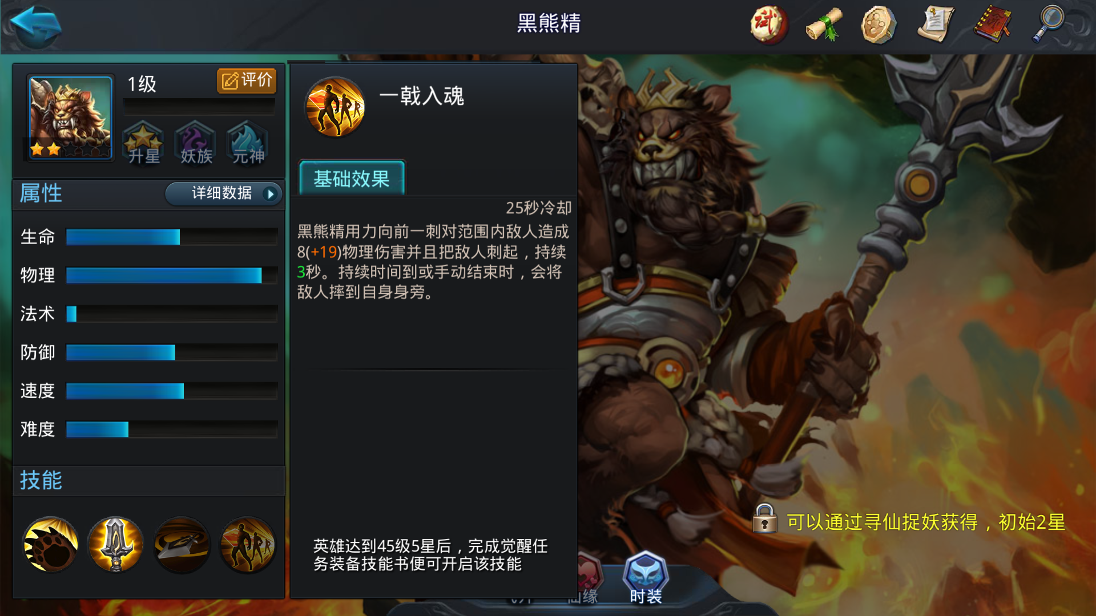Open the paw coin icon
The width and height of the screenshot is (1096, 616).
point(879,24)
